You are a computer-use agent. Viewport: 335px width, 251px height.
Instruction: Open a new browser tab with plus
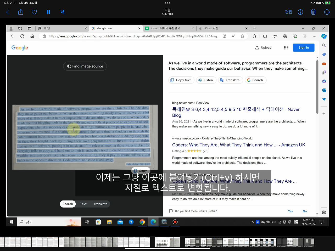coord(255,28)
